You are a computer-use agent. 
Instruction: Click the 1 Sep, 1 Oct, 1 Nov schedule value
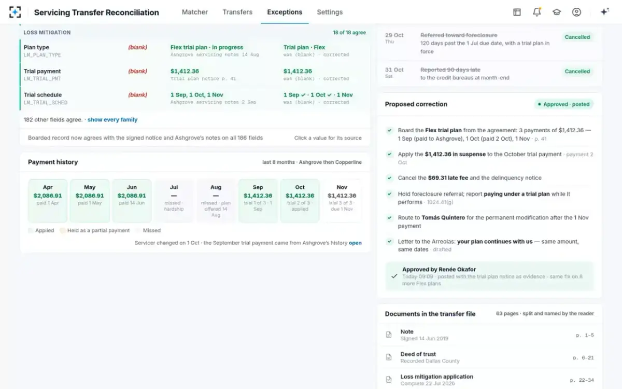point(197,95)
